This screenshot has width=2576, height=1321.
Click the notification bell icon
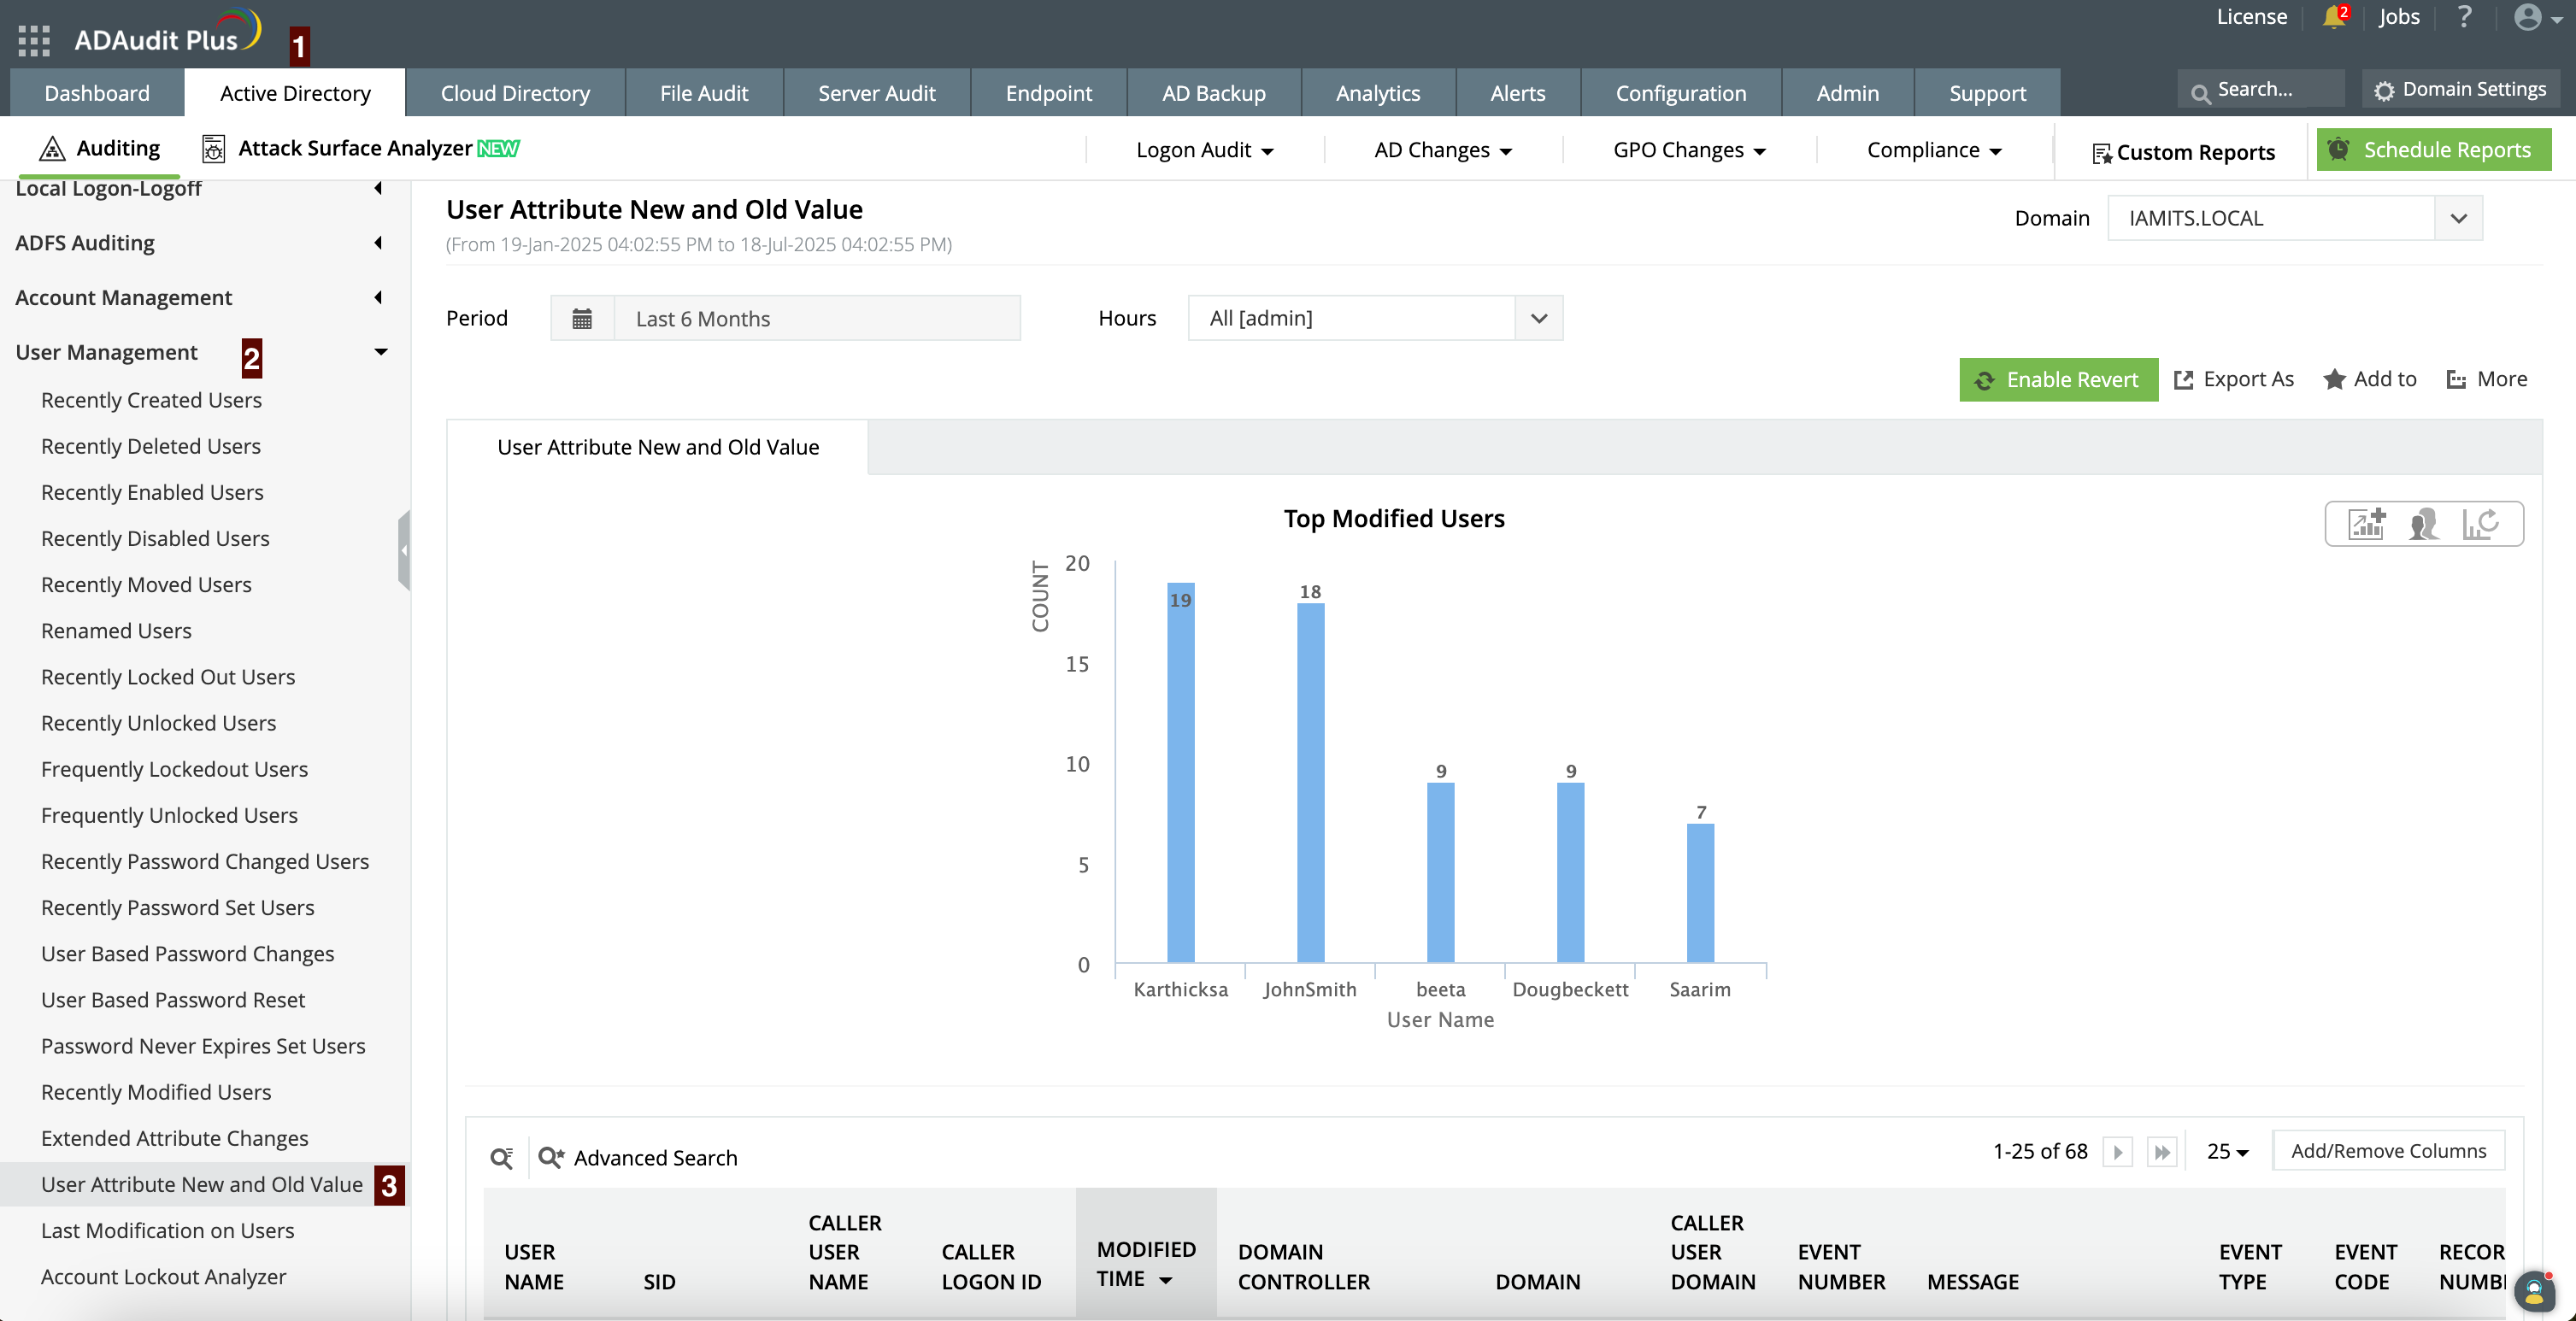point(2333,17)
